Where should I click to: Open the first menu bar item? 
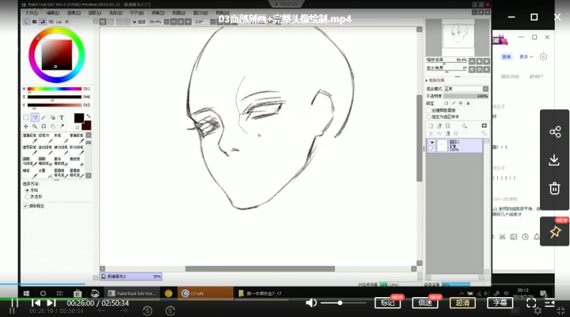32,13
